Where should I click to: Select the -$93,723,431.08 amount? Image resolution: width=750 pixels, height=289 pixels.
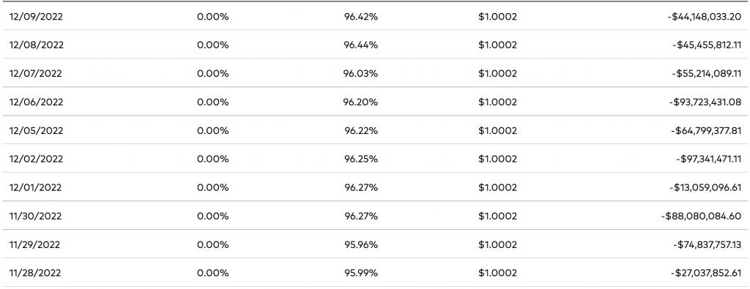pos(705,102)
